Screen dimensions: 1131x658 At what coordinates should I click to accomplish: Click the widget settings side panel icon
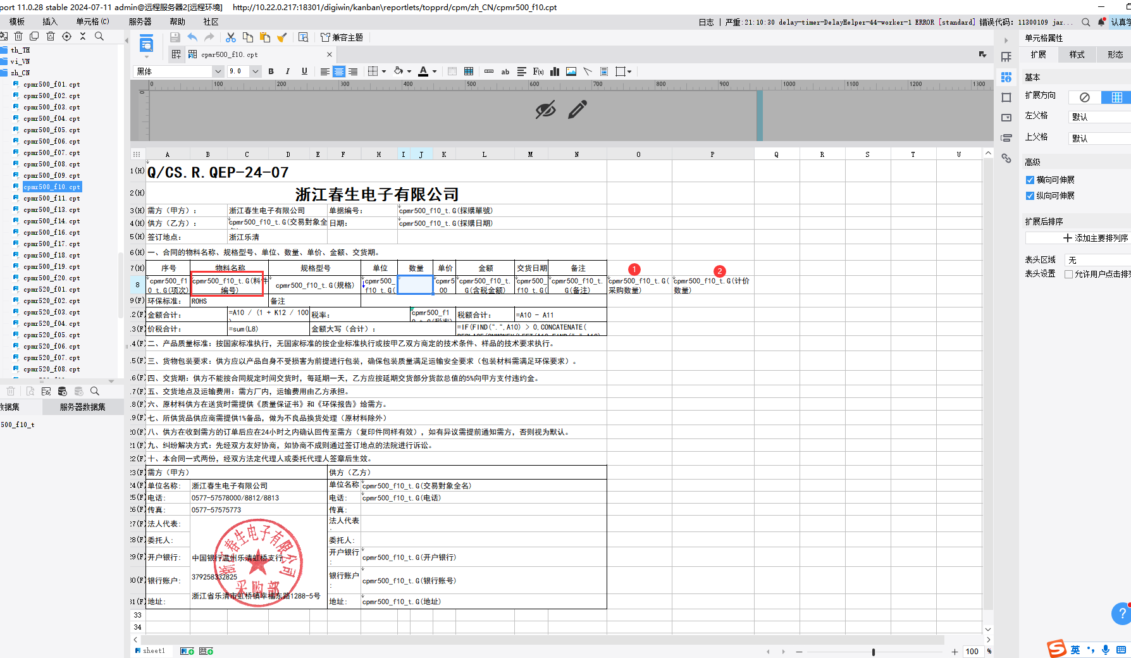point(1006,118)
